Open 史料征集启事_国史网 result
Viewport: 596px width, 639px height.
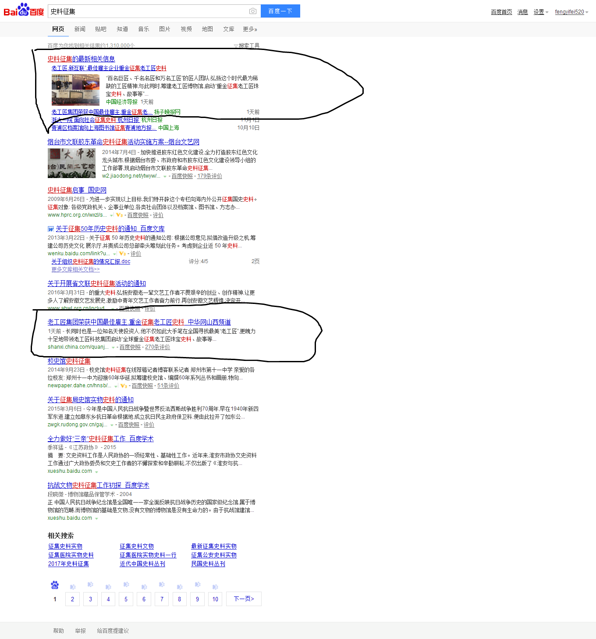tap(77, 190)
